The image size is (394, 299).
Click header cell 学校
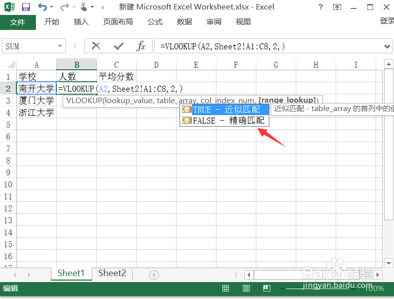pyautogui.click(x=37, y=76)
